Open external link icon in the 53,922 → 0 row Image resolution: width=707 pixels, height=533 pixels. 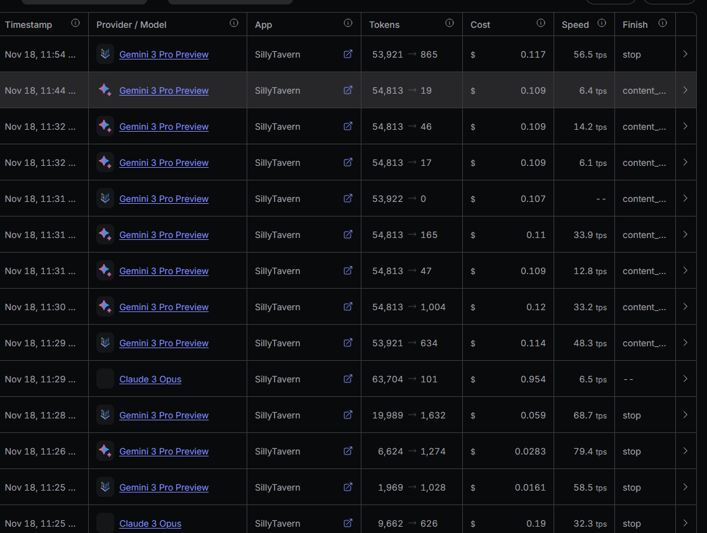click(347, 198)
